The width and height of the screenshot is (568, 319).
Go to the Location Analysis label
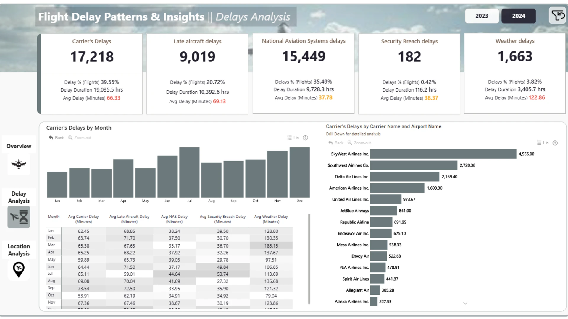click(19, 250)
